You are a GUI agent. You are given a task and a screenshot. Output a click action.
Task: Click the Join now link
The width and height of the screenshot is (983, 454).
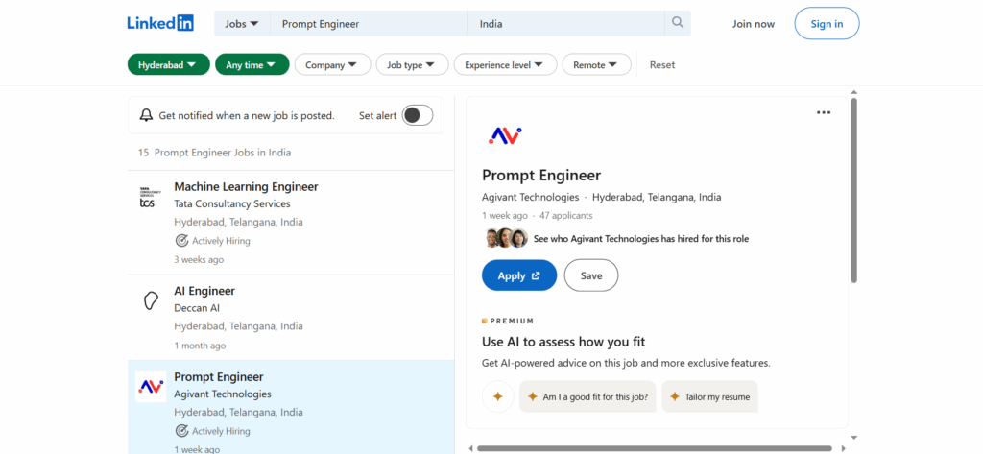pos(753,23)
